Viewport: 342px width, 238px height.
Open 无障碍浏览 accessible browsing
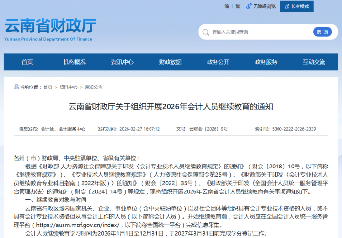click(x=264, y=6)
